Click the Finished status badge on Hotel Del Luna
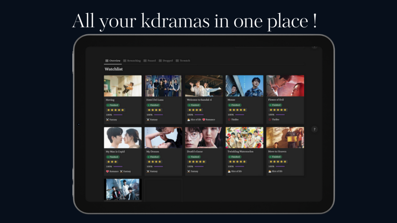397x223 pixels. (153, 105)
